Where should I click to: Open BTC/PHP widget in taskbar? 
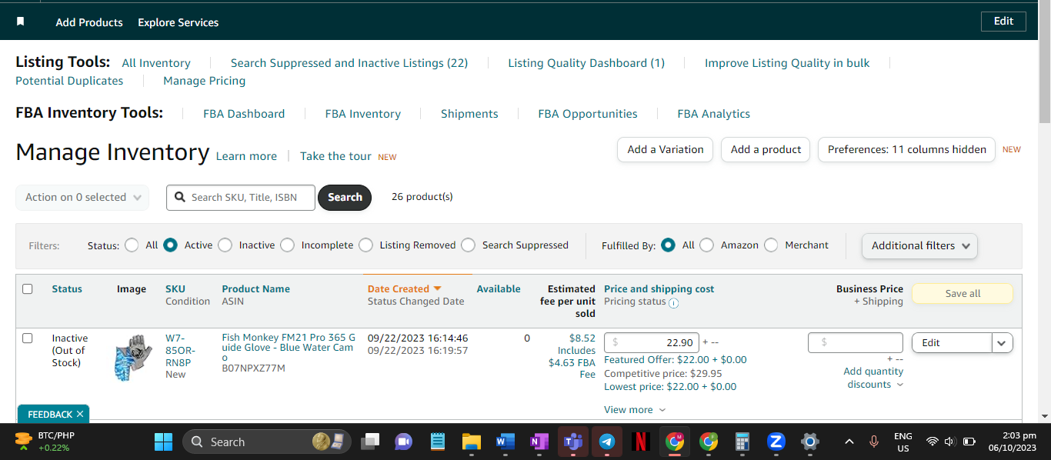tap(45, 442)
